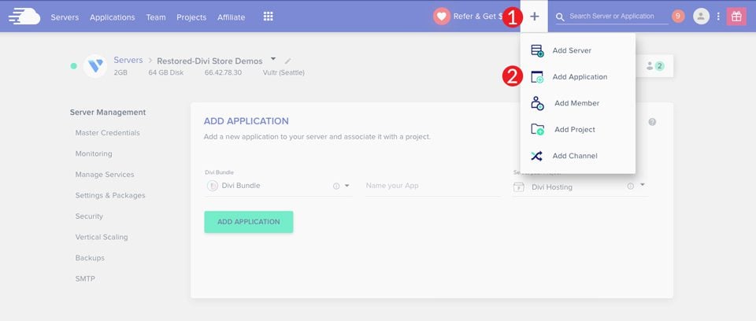756x321 pixels.
Task: Open Security in sidebar
Action: click(x=89, y=216)
